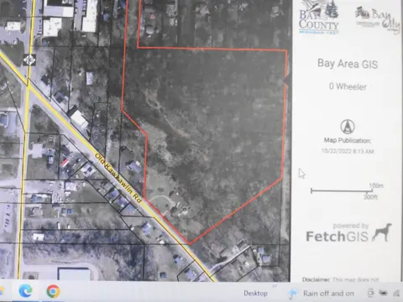
Task: Click the 10/22/2022 8:13 AM timestamp
Action: [348, 151]
